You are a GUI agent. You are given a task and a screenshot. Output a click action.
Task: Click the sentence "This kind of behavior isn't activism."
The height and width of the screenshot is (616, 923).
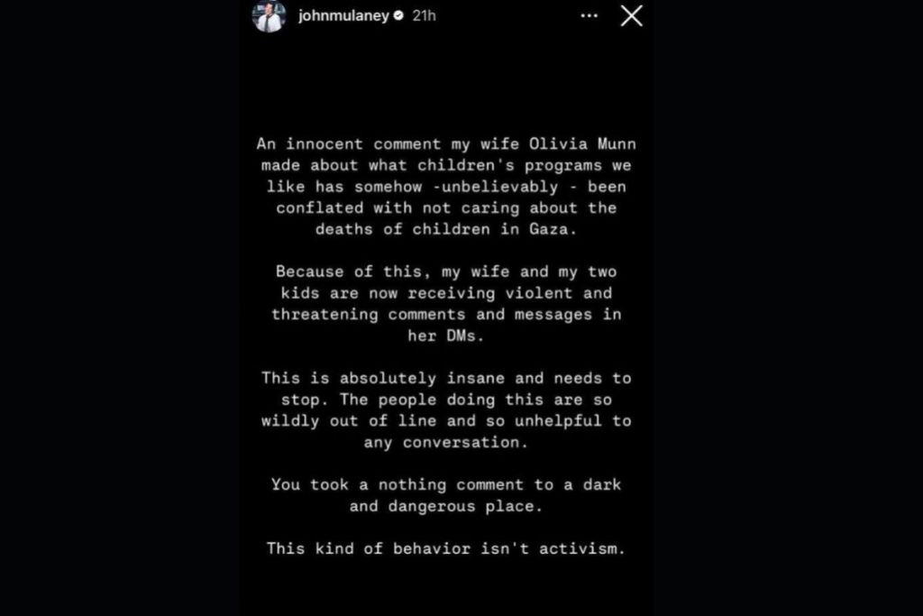click(446, 549)
